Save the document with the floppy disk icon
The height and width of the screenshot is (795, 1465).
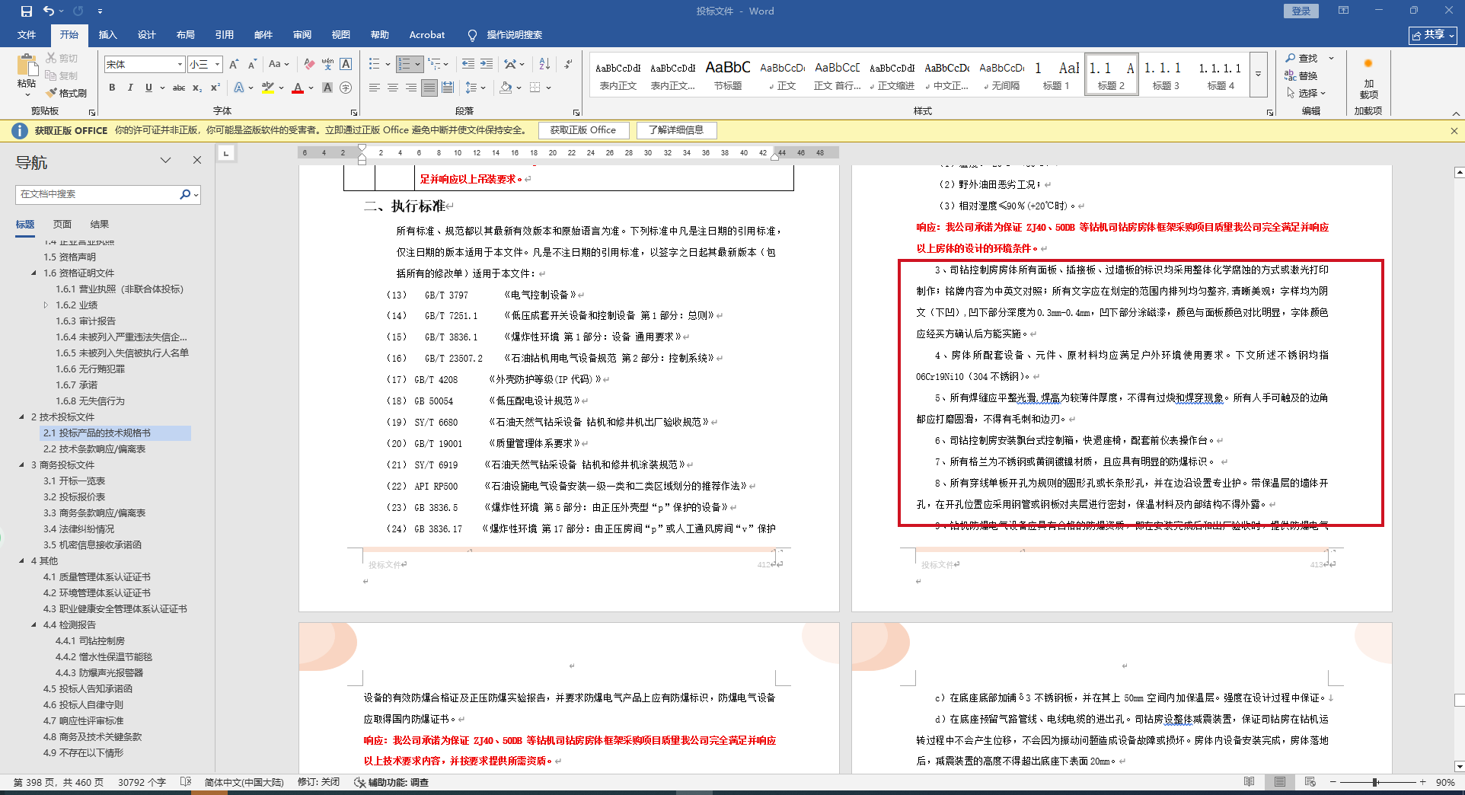27,11
